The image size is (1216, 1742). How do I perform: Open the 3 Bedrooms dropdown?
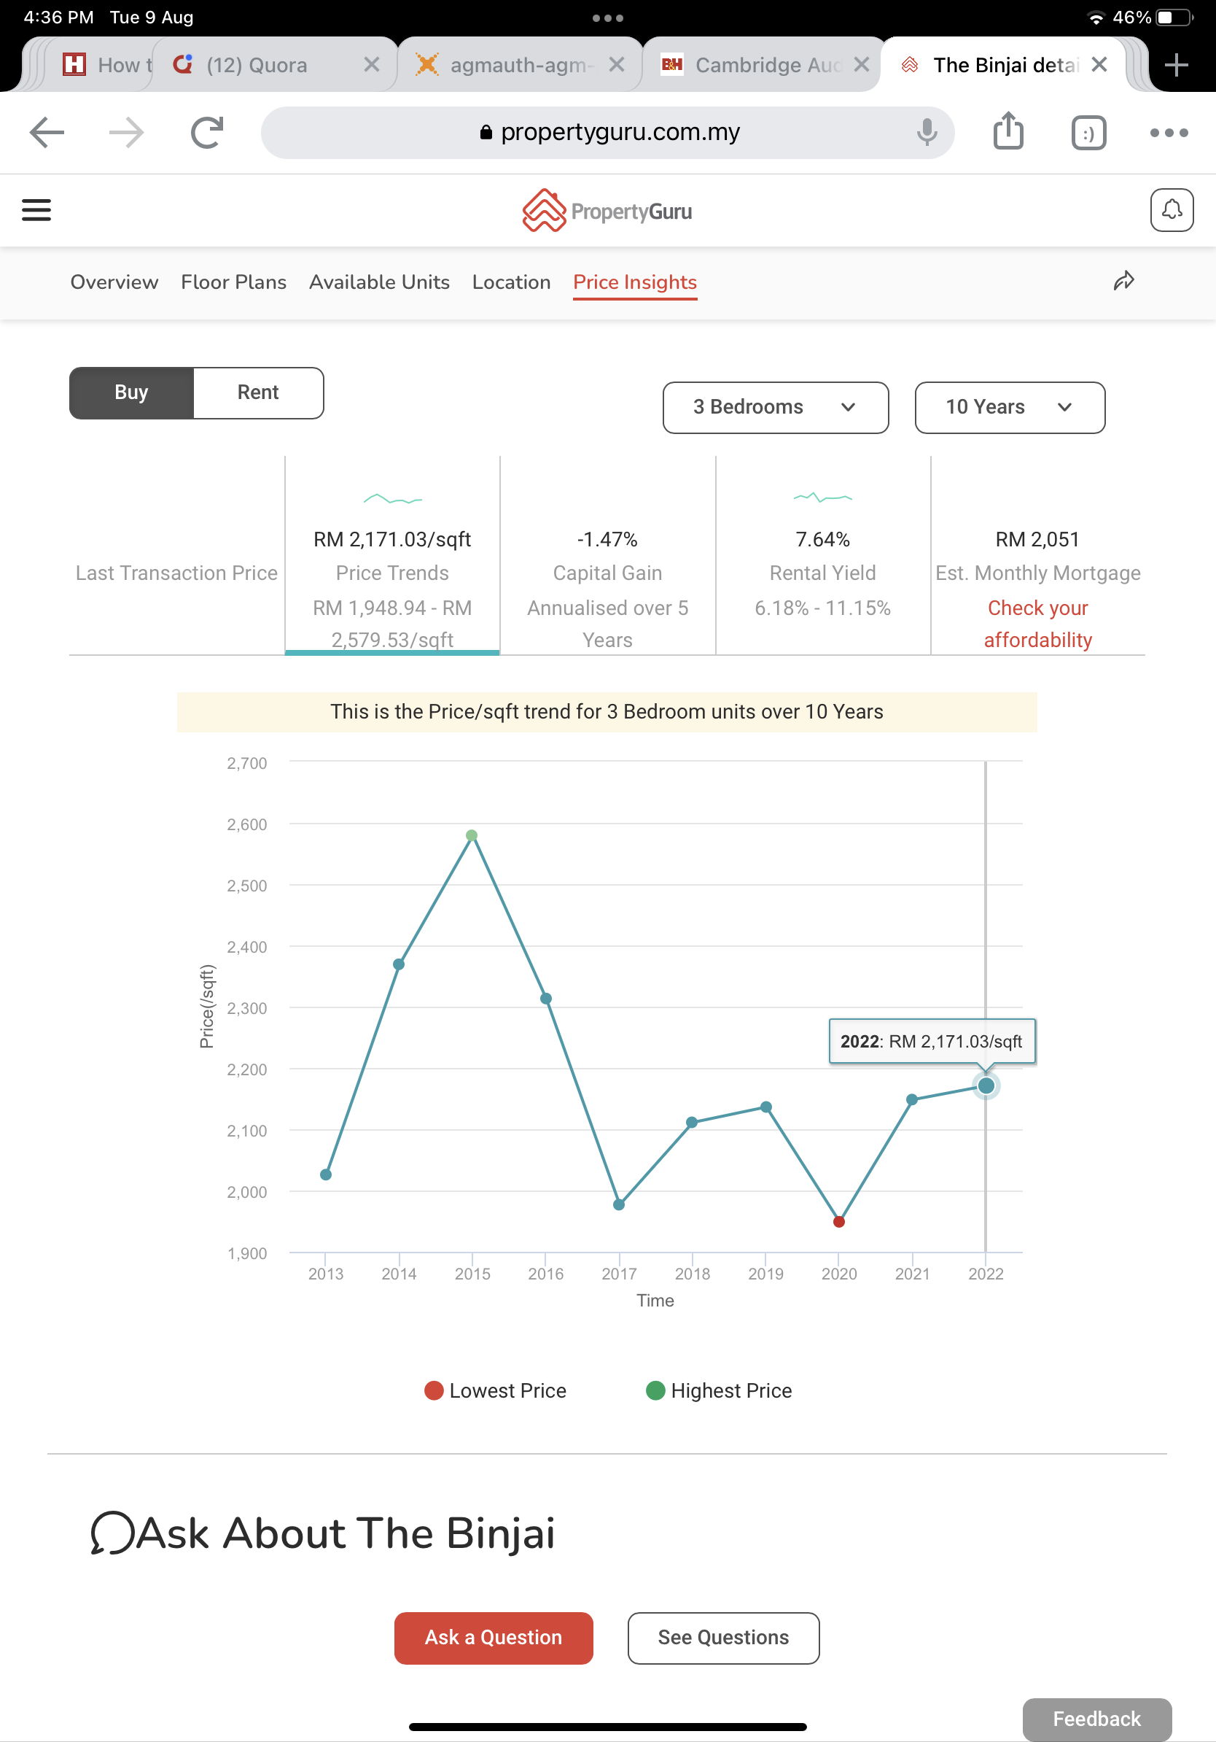pyautogui.click(x=776, y=408)
